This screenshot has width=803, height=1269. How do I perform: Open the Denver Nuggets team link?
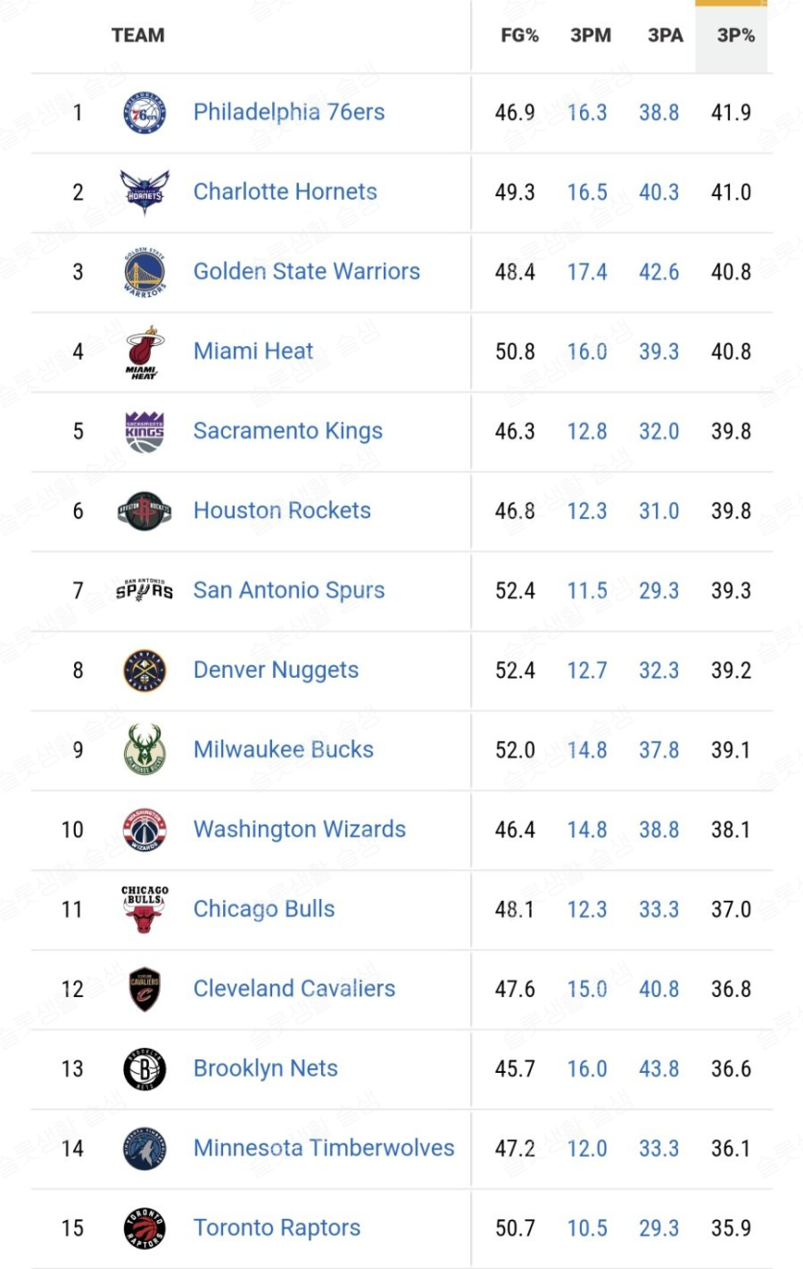tap(276, 670)
